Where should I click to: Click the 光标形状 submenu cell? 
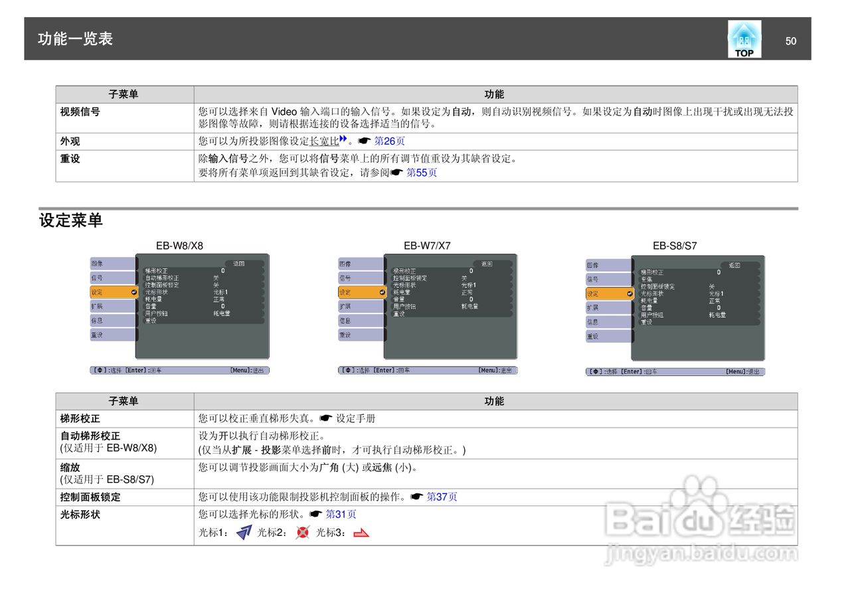tap(125, 525)
